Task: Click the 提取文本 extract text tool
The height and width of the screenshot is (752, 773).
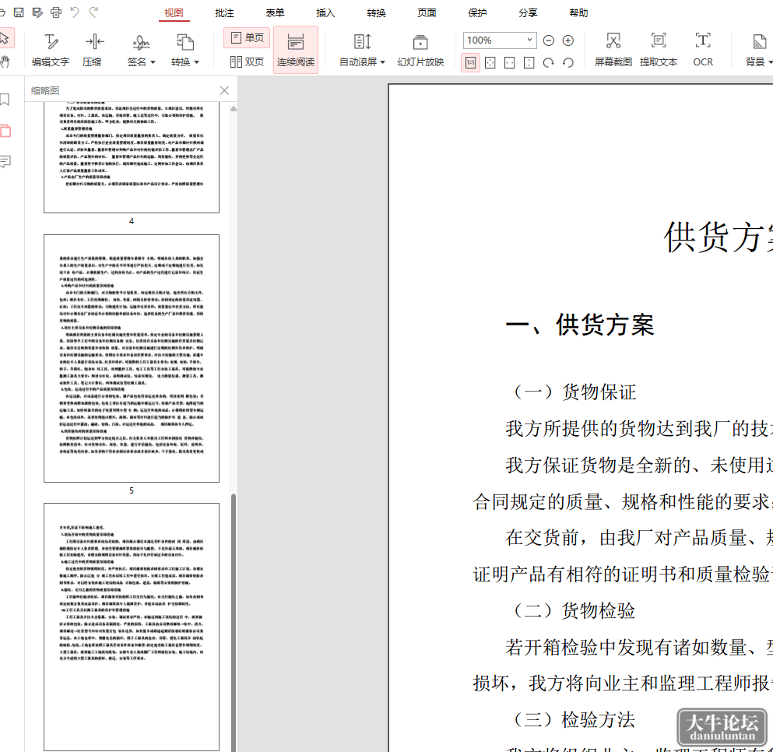Action: [659, 50]
